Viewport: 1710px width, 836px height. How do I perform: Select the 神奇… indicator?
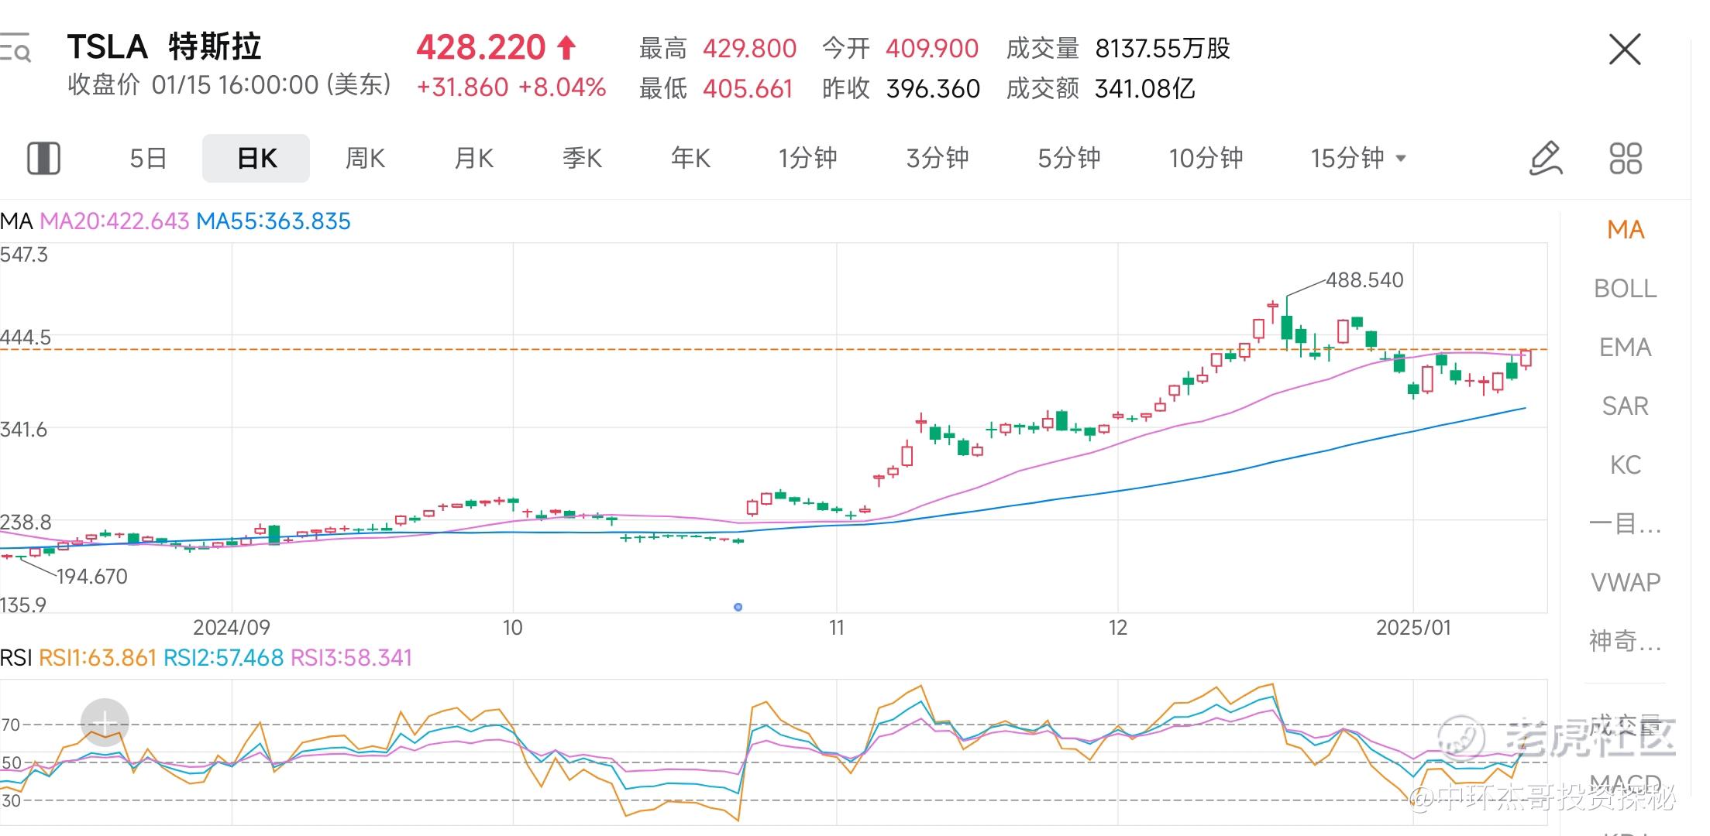click(x=1626, y=641)
